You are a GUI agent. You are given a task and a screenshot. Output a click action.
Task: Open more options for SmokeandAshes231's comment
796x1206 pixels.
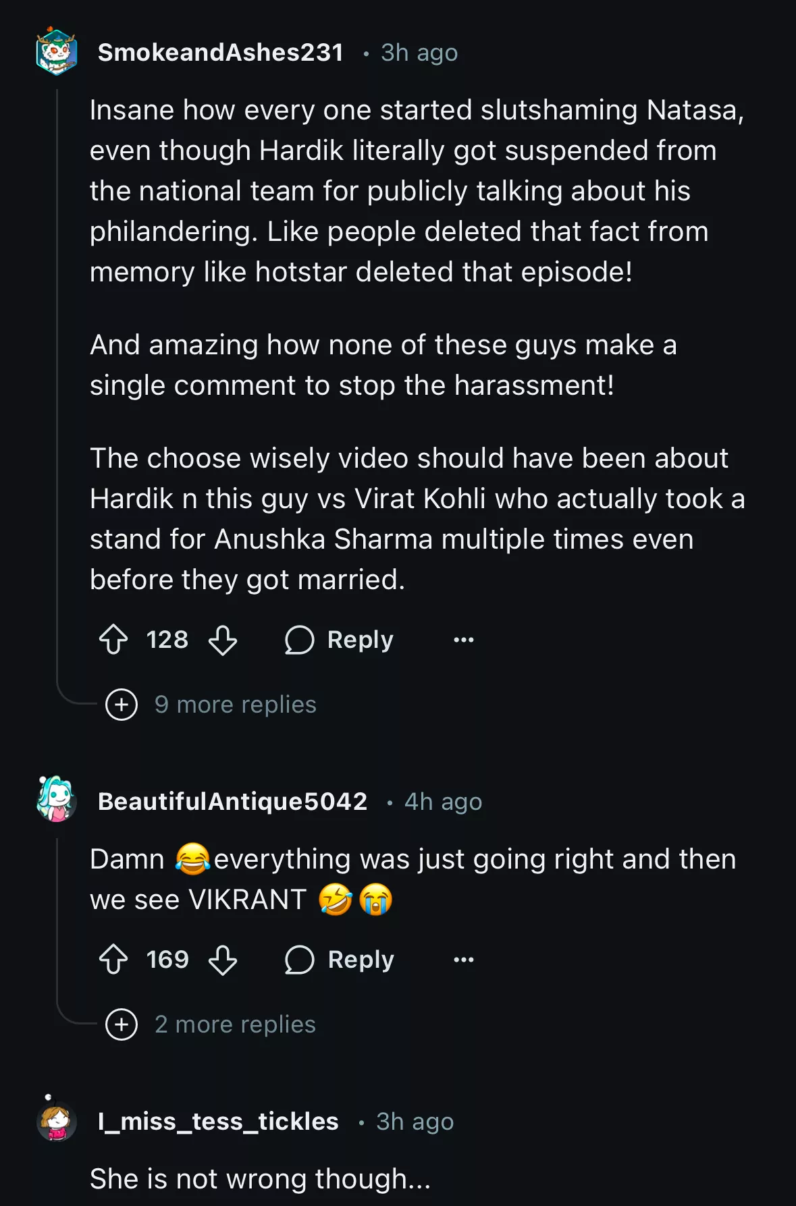point(464,640)
